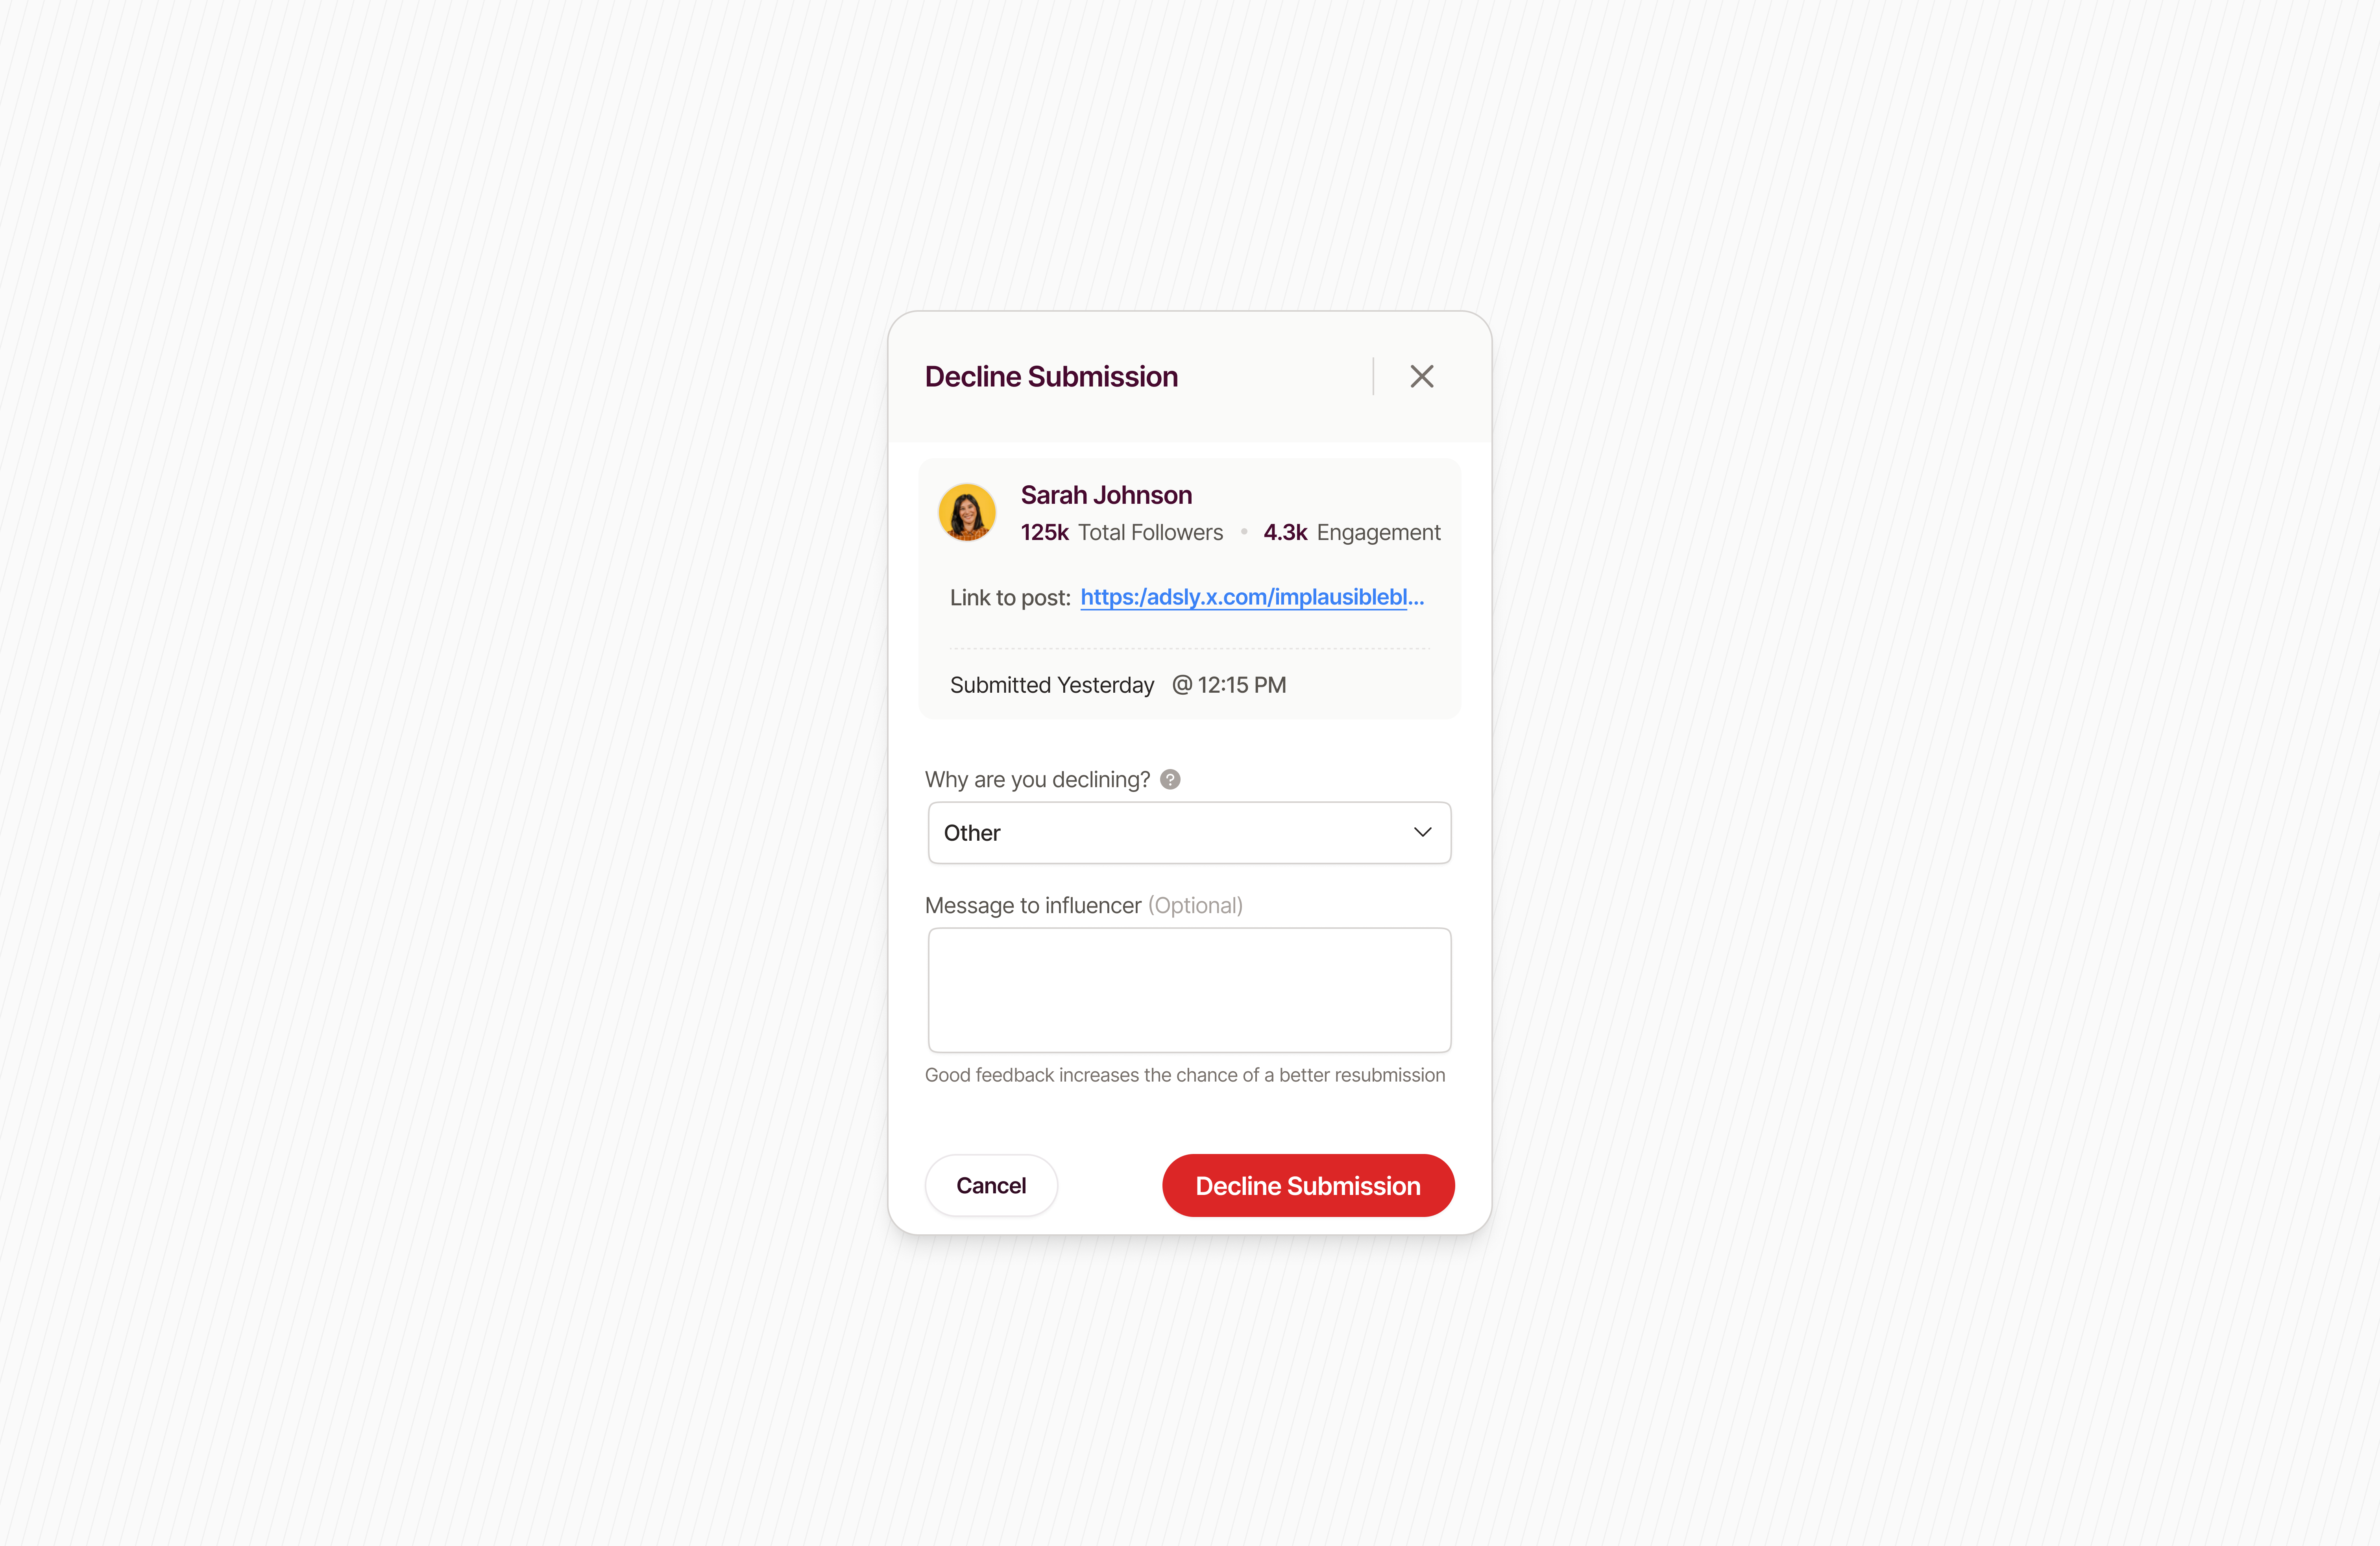The height and width of the screenshot is (1546, 2380).
Task: Open the decline reason dropdown showing Other
Action: point(1189,832)
